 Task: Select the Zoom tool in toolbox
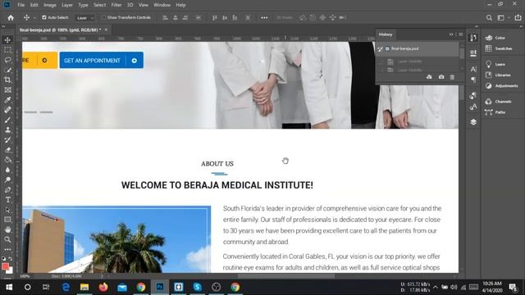(7, 239)
